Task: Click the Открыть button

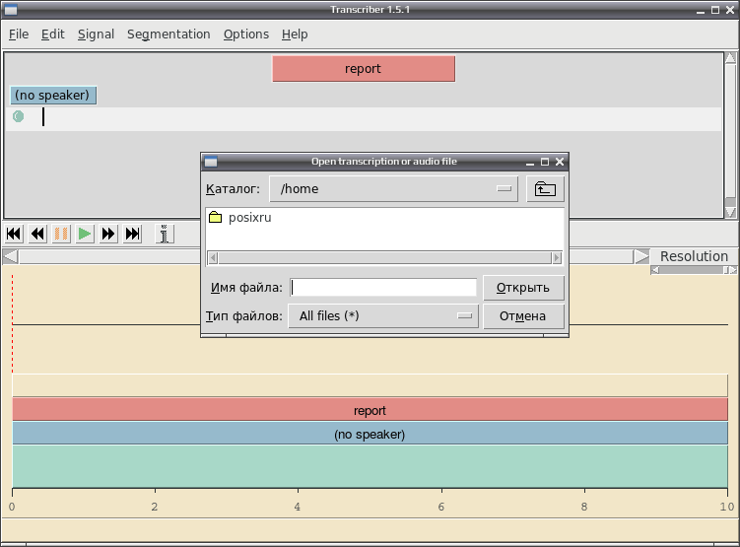Action: (523, 288)
